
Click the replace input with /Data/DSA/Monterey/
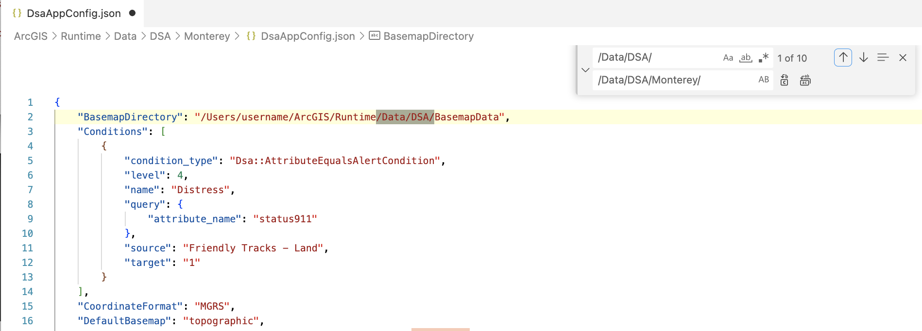674,80
